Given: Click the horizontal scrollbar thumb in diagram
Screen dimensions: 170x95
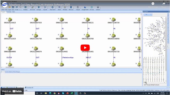Looking at the screenshot, I should (10, 67).
